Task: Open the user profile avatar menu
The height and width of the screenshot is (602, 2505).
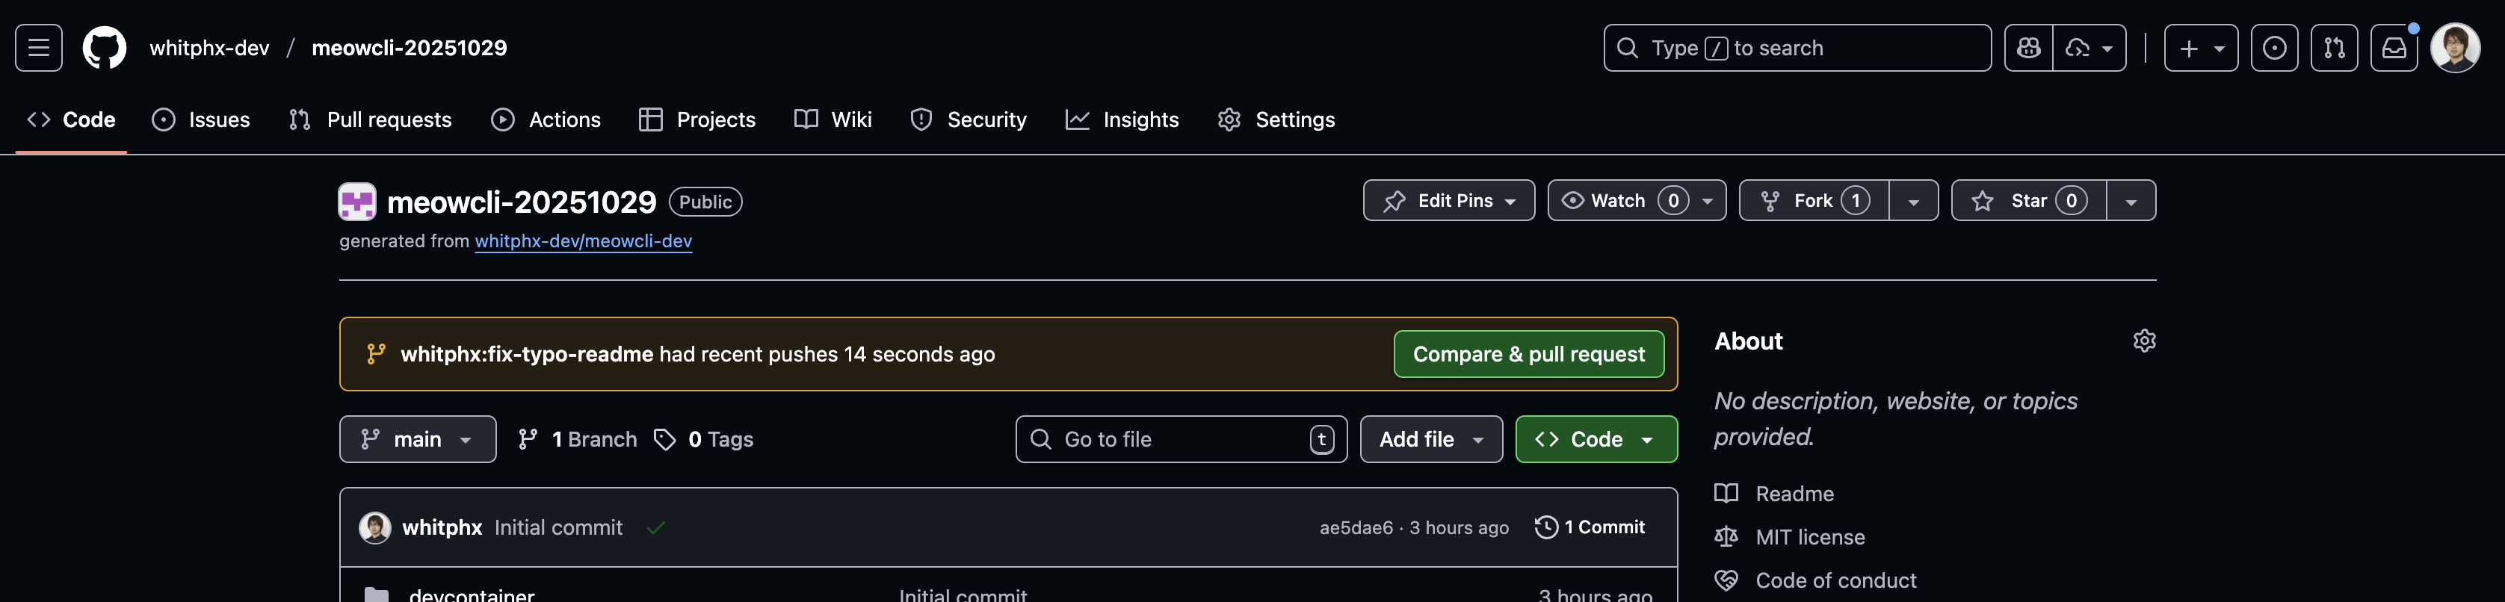Action: pos(2456,48)
